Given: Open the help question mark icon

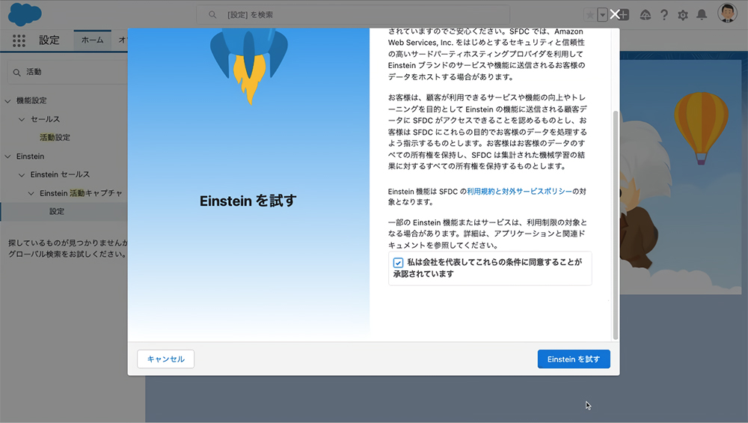Looking at the screenshot, I should (664, 15).
